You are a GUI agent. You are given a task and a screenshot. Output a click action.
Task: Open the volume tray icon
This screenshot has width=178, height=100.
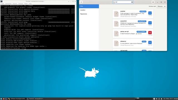click(157, 99)
